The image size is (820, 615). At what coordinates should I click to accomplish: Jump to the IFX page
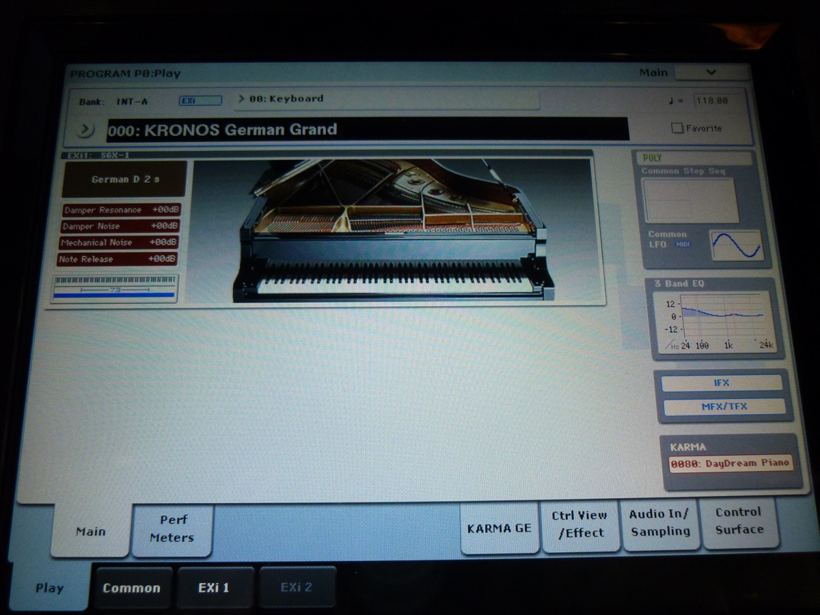[722, 383]
